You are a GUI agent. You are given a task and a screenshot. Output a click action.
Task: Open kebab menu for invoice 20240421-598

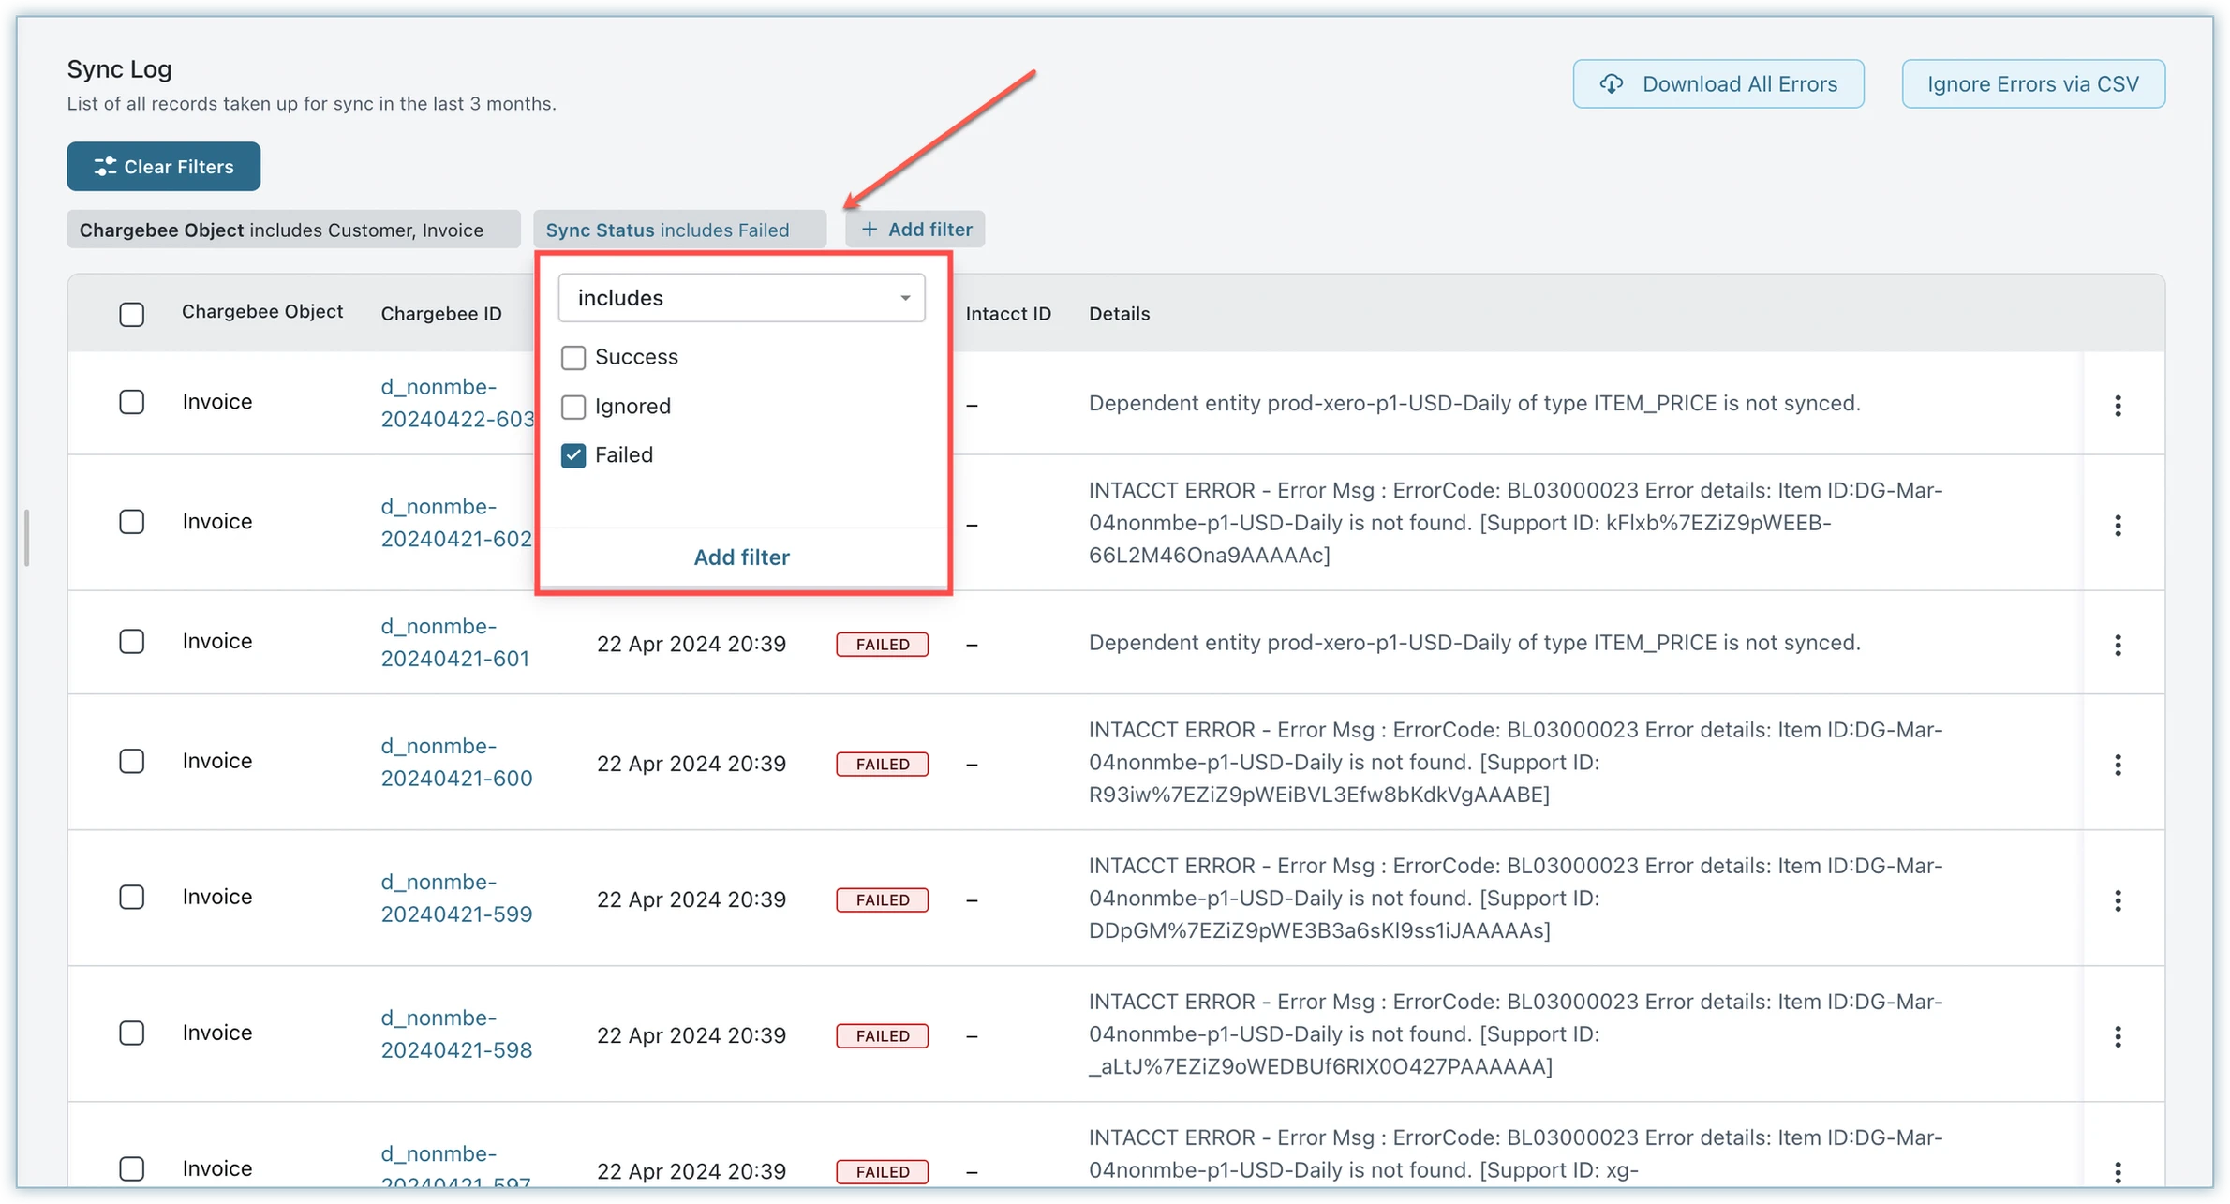(2118, 1037)
